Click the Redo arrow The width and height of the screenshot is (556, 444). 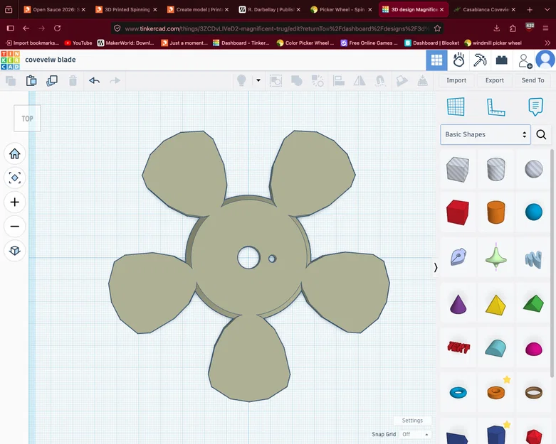coord(115,81)
